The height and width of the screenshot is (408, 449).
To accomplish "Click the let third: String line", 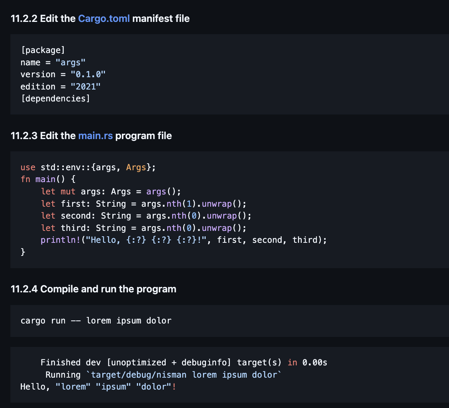I will (143, 228).
